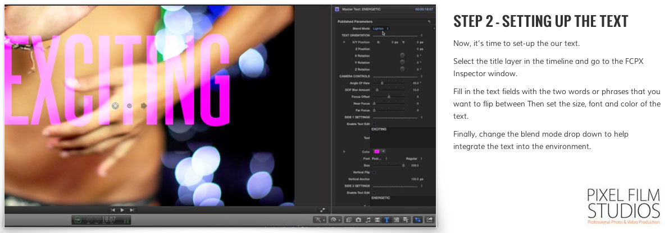Open the effects browser clips icon
Viewport: 669px width, 233px height.
(x=349, y=220)
